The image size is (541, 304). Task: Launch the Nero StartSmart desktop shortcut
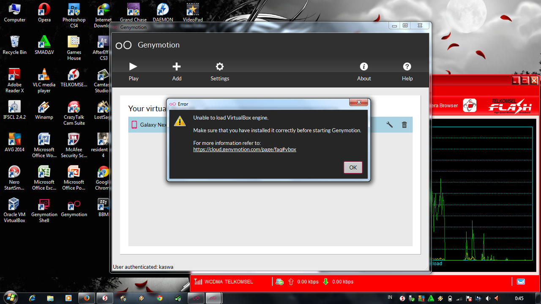[15, 178]
